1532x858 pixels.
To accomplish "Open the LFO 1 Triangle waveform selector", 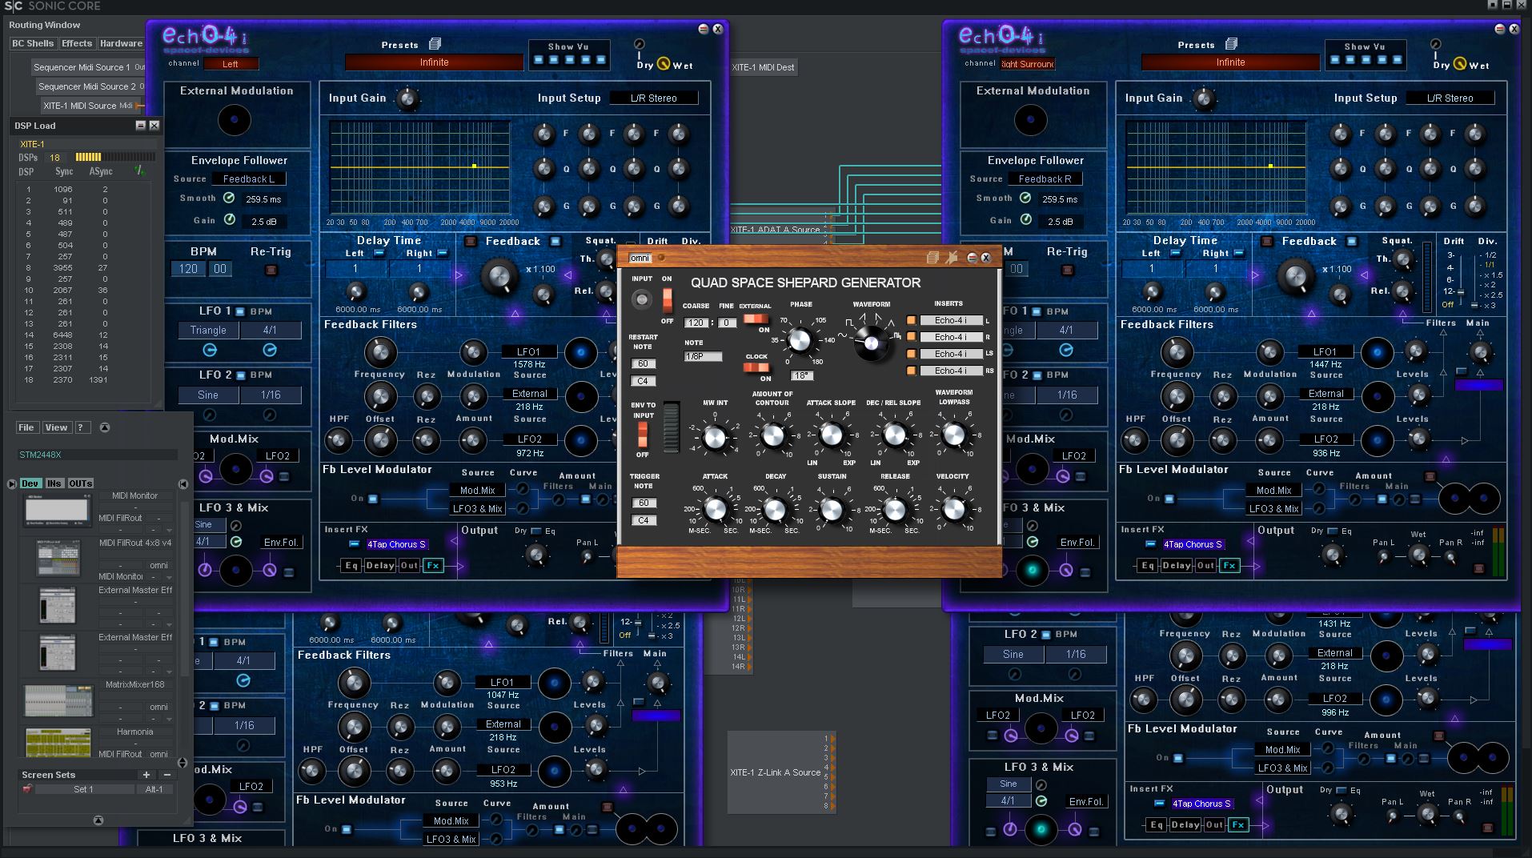I will (207, 330).
